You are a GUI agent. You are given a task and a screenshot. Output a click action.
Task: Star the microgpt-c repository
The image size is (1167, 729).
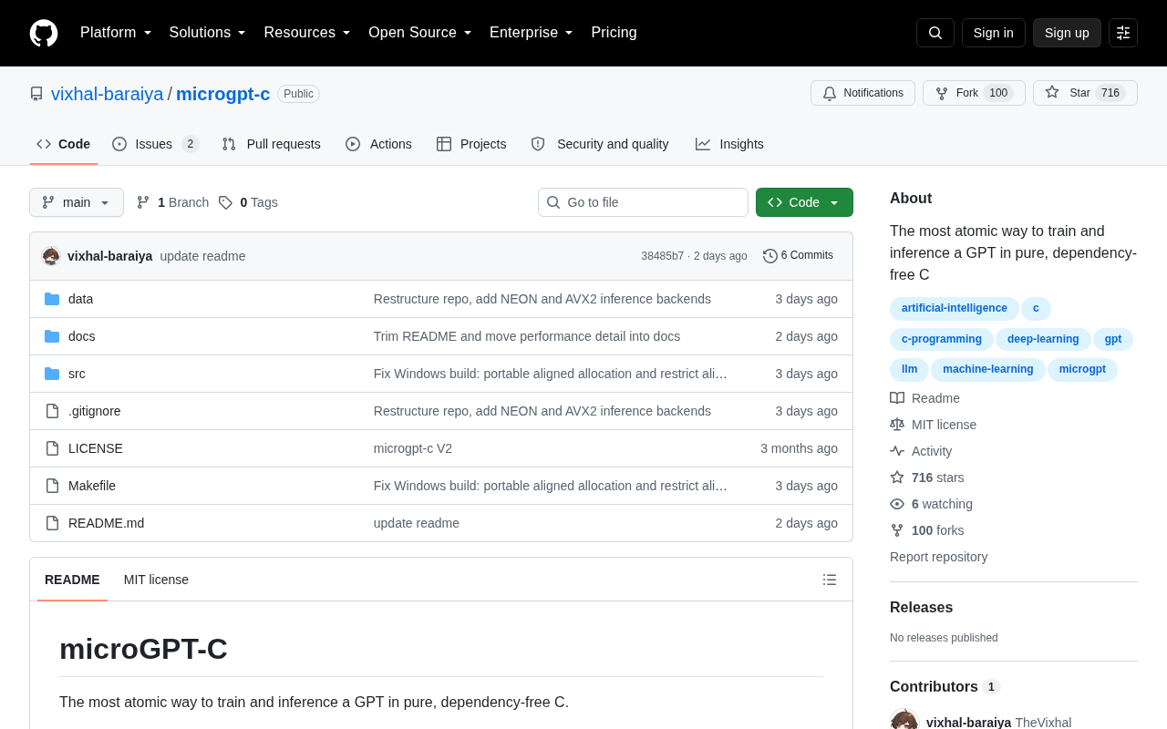(1085, 93)
